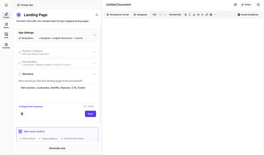Expand the Product / Service section
Image resolution: width=264 pixels, height=155 pixels.
pyautogui.click(x=94, y=52)
